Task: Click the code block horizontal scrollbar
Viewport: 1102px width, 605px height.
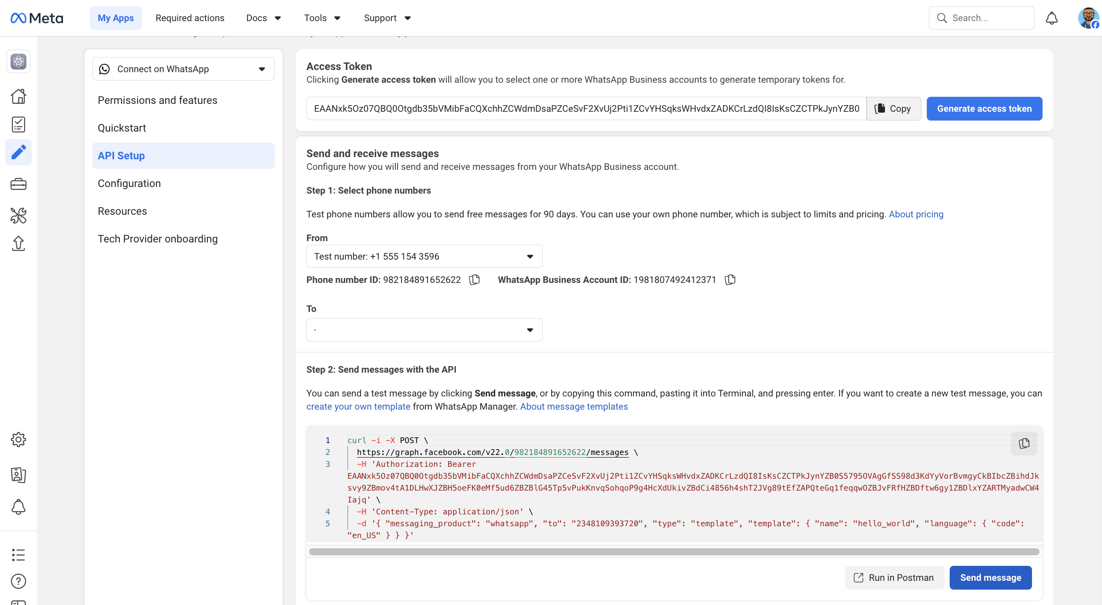Action: click(x=674, y=552)
